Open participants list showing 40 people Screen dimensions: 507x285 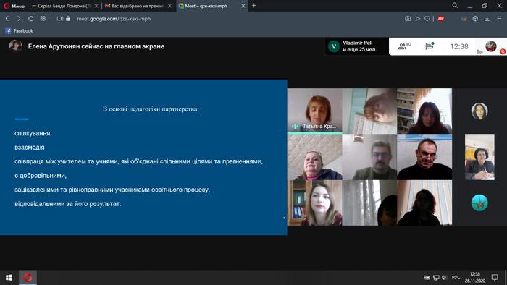[404, 46]
